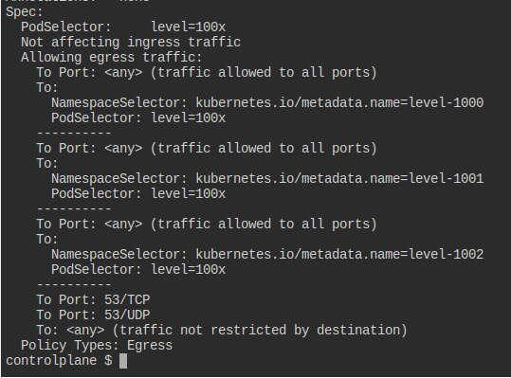Image resolution: width=511 pixels, height=378 pixels.
Task: Click the first To Port: <any> line
Action: point(207,73)
